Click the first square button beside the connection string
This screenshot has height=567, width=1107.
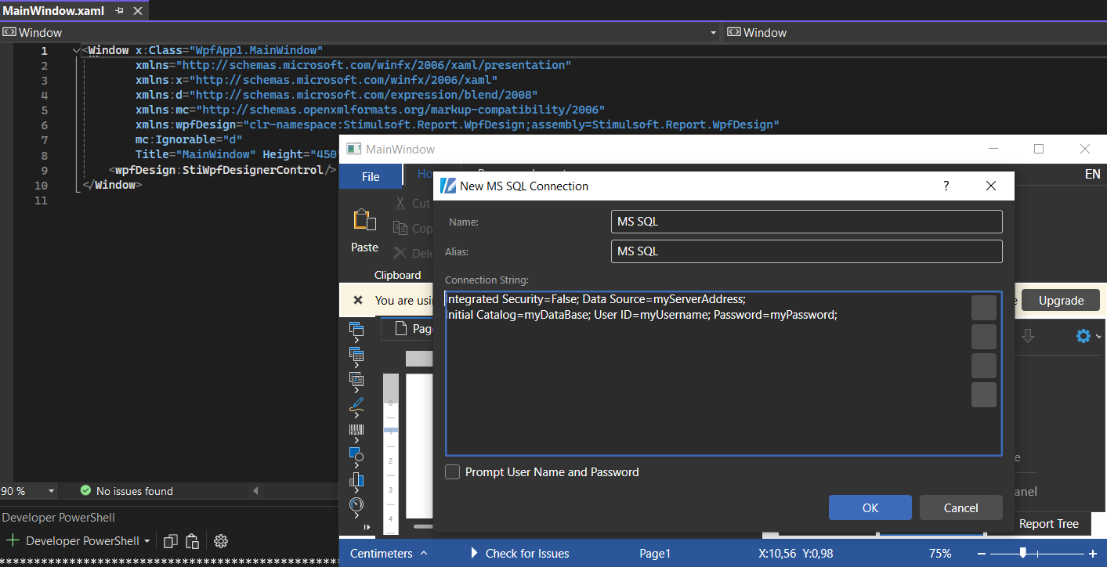point(984,308)
